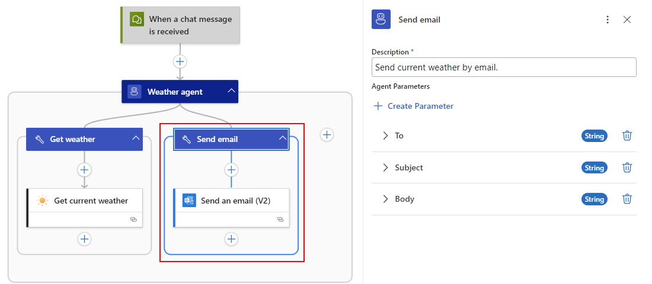Add a step below the chat trigger
This screenshot has height=284, width=652.
180,62
